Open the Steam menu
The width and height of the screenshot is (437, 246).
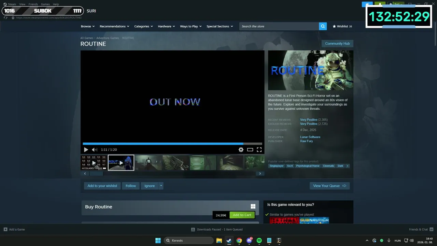[12, 4]
